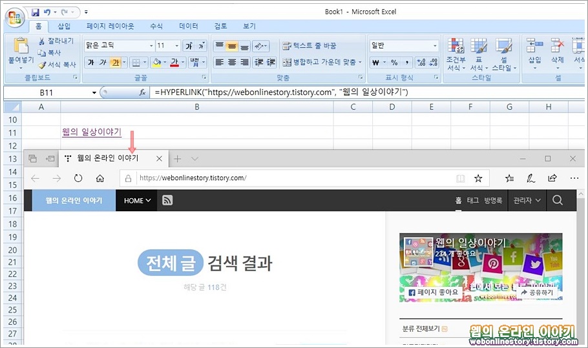Align cell text right
Screen dimensions: 588x348
pyautogui.click(x=244, y=62)
